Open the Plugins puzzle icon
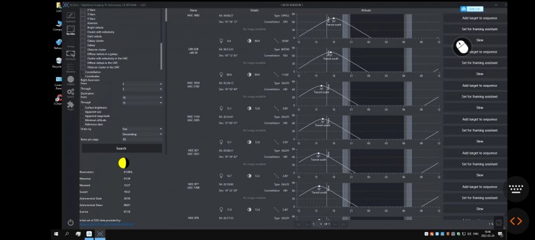Screen dimensions: 535x240 tap(71, 105)
